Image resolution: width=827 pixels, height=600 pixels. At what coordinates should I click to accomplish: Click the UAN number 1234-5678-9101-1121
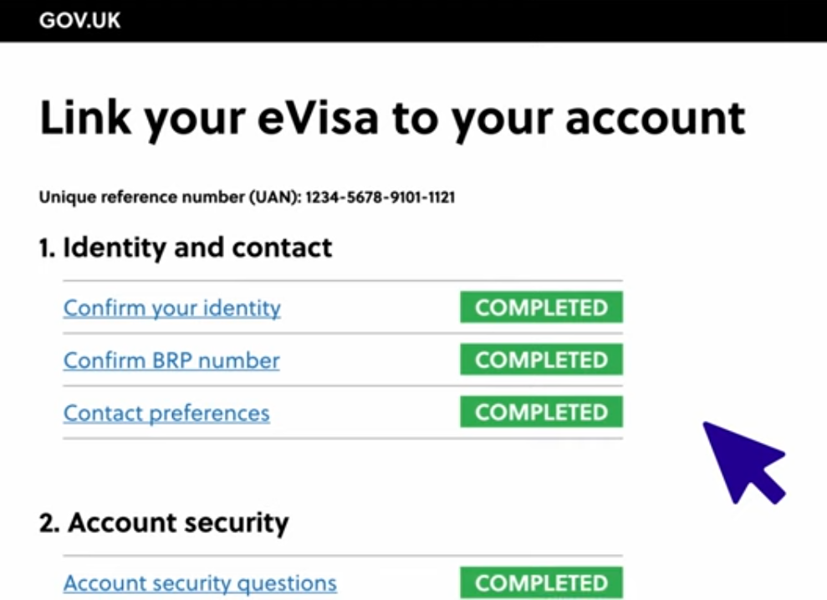(380, 198)
